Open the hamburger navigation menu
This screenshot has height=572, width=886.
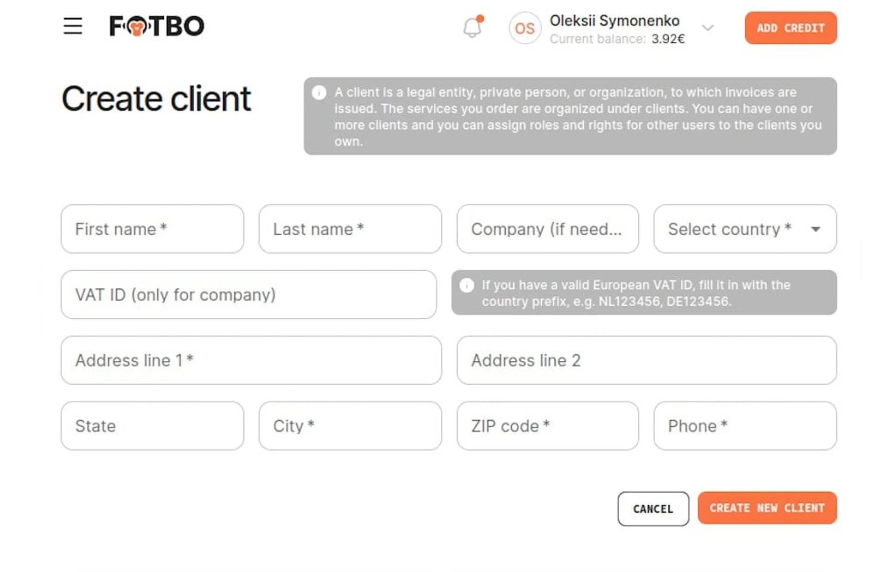click(73, 26)
